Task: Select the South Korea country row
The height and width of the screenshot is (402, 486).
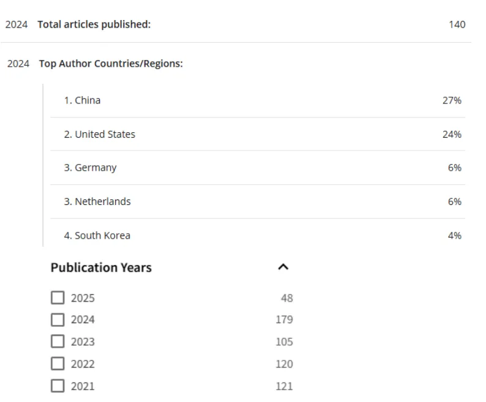Action: coord(258,235)
